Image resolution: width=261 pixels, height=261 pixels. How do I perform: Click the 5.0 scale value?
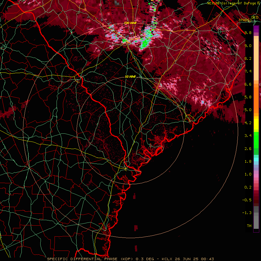(248, 110)
